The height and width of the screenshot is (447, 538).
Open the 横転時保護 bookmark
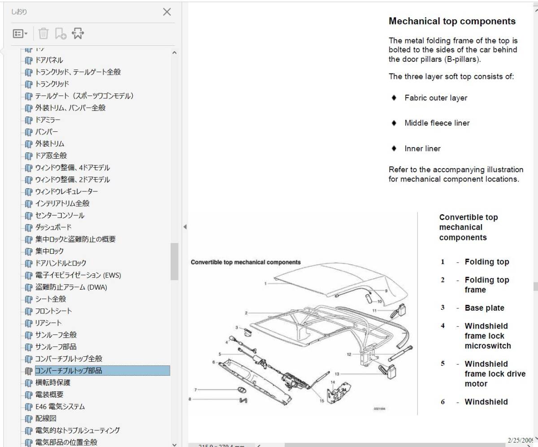point(53,383)
